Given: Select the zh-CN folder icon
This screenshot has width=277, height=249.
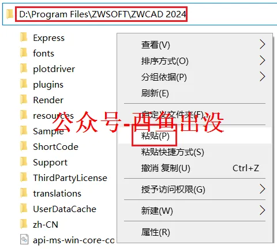Looking at the screenshot, I should (x=24, y=224).
